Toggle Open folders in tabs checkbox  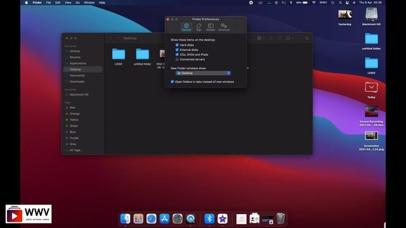pos(172,82)
